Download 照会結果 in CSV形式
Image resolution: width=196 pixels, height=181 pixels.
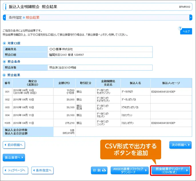[171, 170]
